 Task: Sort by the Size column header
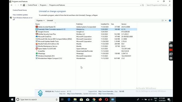pyautogui.click(x=113, y=24)
